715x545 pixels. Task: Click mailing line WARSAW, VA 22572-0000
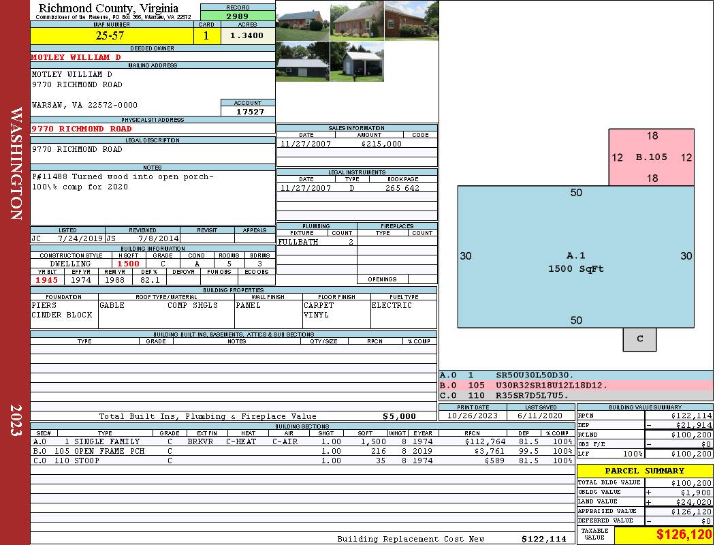point(84,105)
